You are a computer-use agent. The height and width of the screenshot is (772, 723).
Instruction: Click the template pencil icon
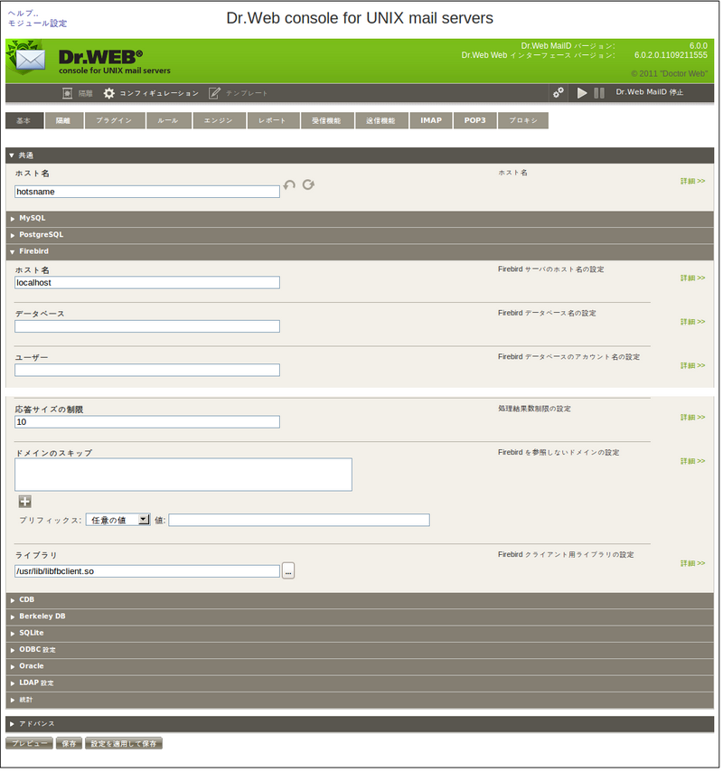tap(214, 93)
